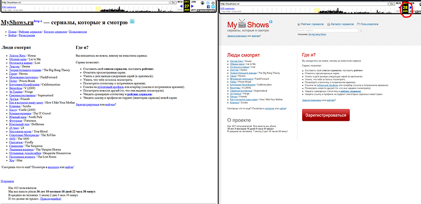The image size is (421, 204).
Task: Open the show link beside 'True Blood'
Action: tap(20, 132)
